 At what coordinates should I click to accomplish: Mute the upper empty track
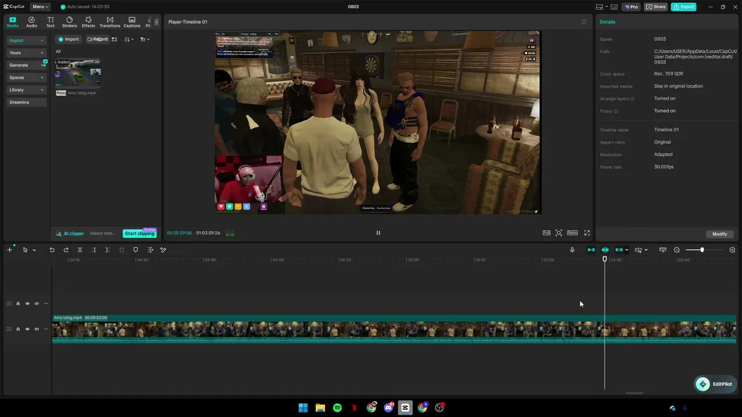37,303
